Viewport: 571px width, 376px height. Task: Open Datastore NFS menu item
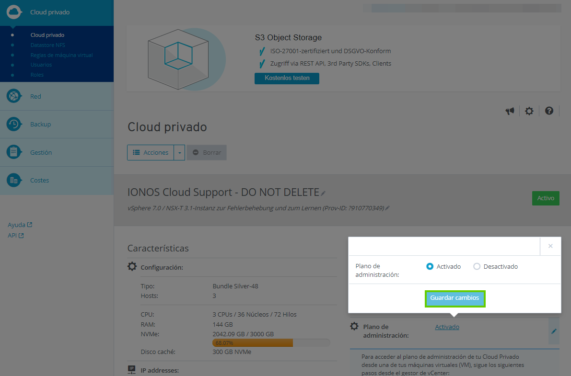(x=48, y=45)
